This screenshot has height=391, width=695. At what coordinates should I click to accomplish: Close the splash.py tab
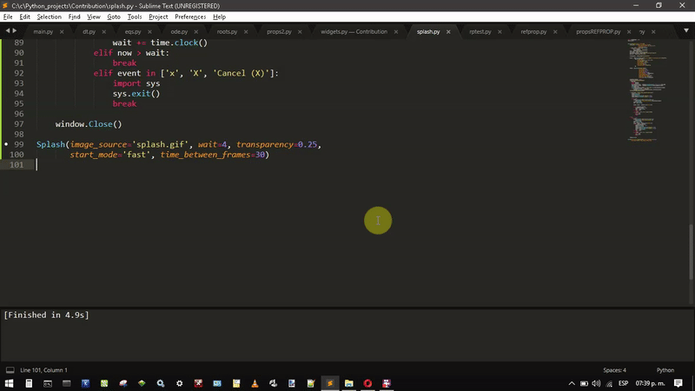click(x=448, y=32)
